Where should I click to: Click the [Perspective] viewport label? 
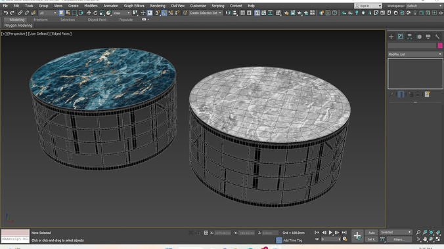click(16, 33)
